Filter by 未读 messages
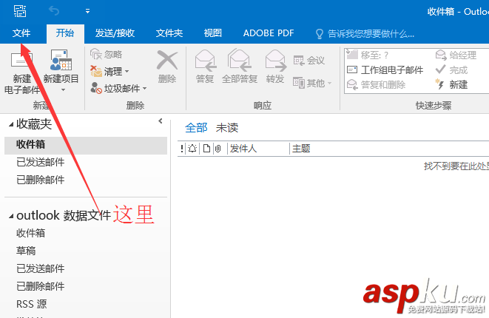This screenshot has height=318, width=489. click(227, 128)
